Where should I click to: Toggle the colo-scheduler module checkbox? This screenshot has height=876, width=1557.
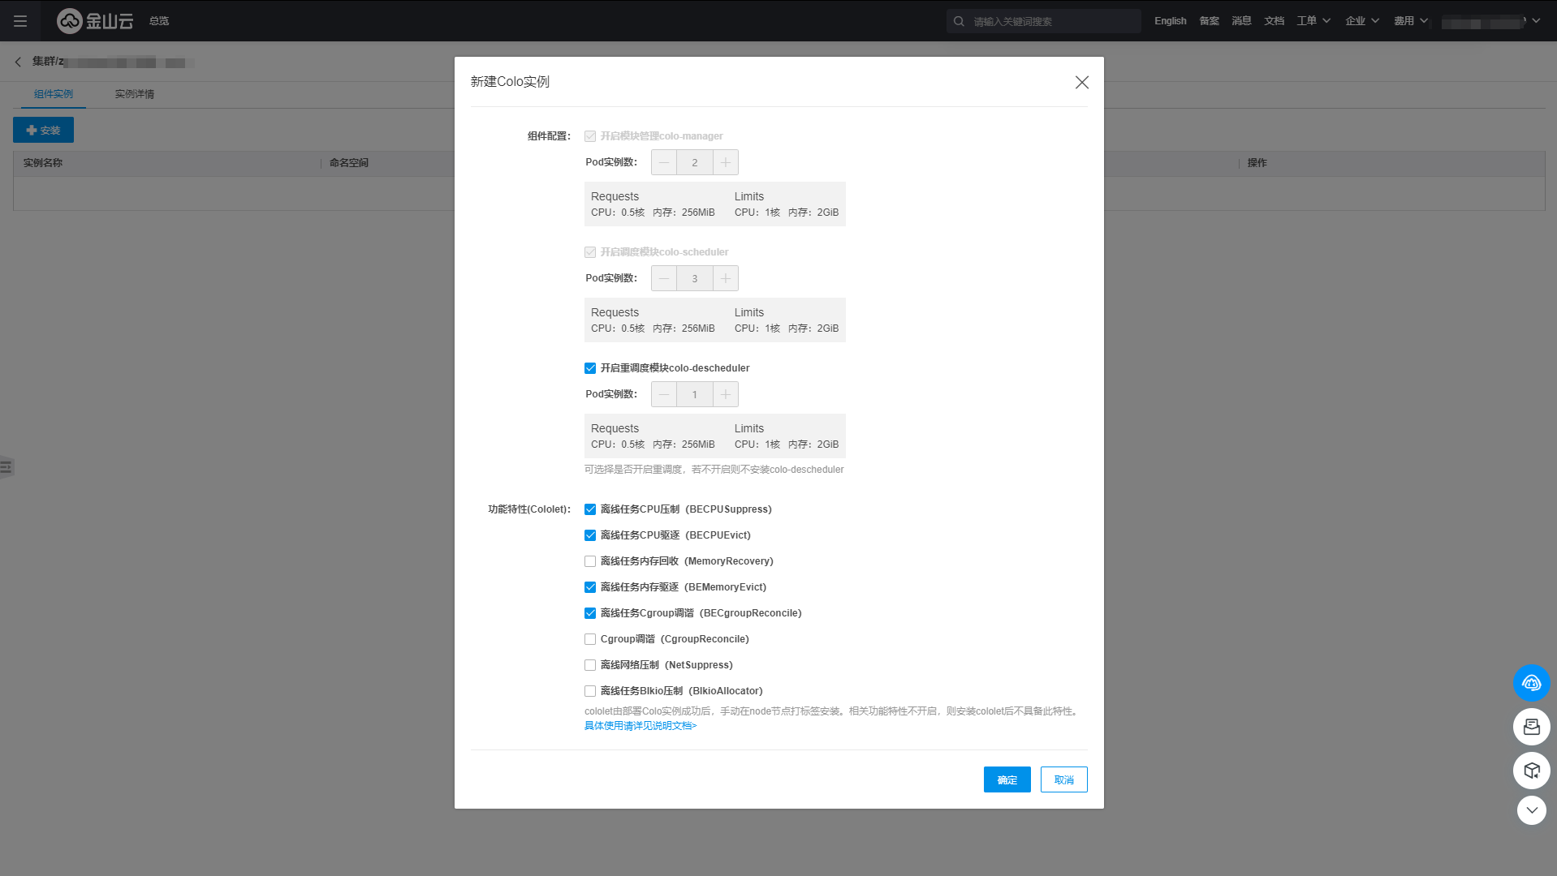[590, 252]
